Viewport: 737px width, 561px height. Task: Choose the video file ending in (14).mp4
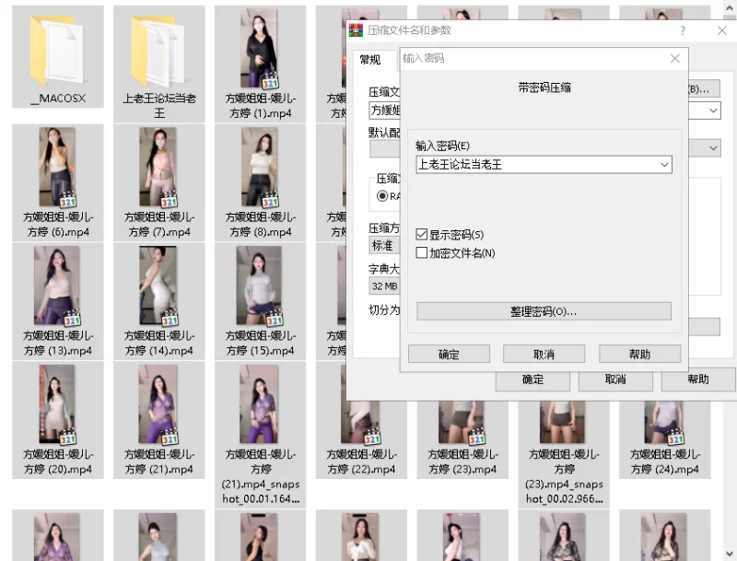pos(158,286)
